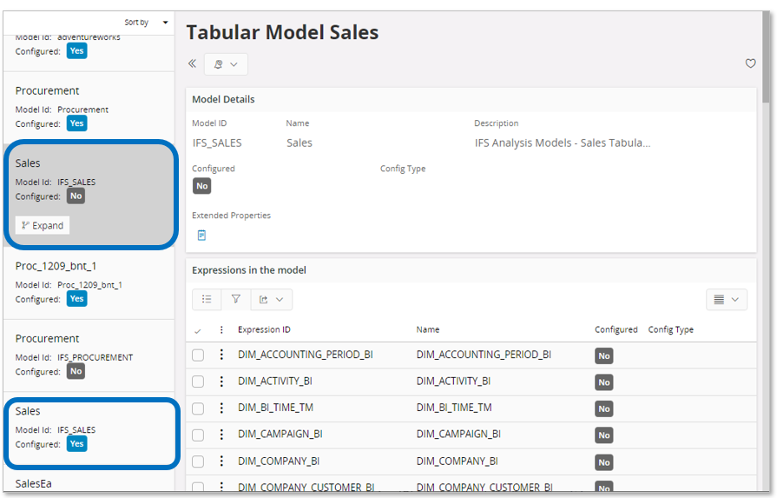This screenshot has width=777, height=498.
Task: Expand the export options dropdown
Action: [x=271, y=299]
